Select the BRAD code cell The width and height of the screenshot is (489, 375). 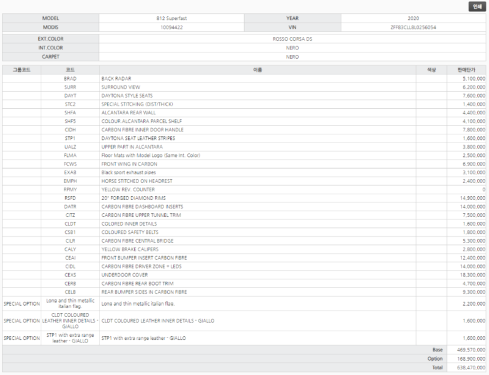point(70,79)
